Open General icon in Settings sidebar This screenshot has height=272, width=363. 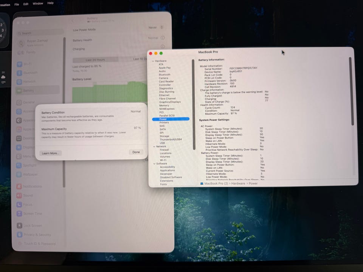[x=19, y=102]
